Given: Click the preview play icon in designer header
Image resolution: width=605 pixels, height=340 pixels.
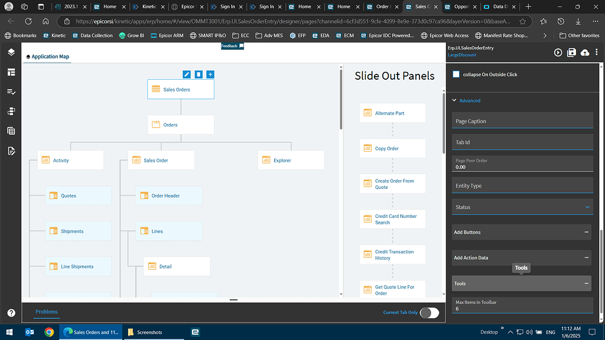Looking at the screenshot, I should pos(558,53).
